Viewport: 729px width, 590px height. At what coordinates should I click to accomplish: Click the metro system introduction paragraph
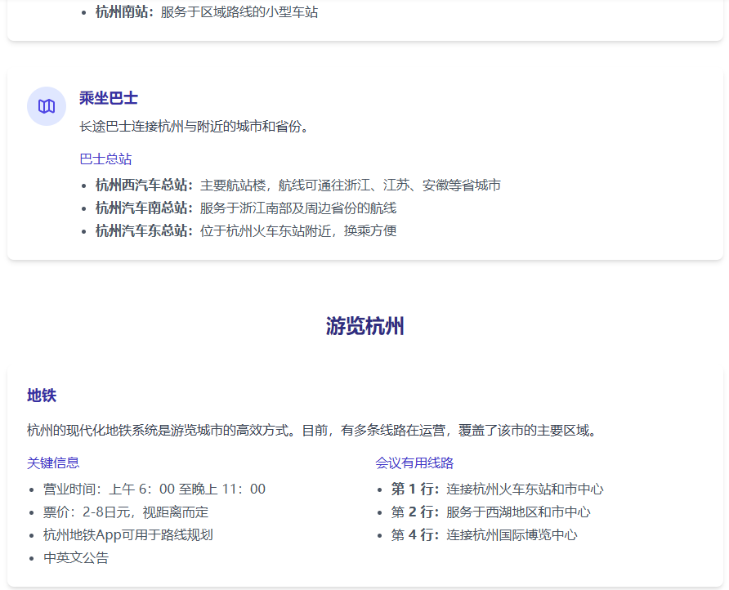(312, 430)
